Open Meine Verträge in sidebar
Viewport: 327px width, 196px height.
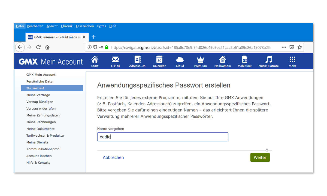[38, 95]
